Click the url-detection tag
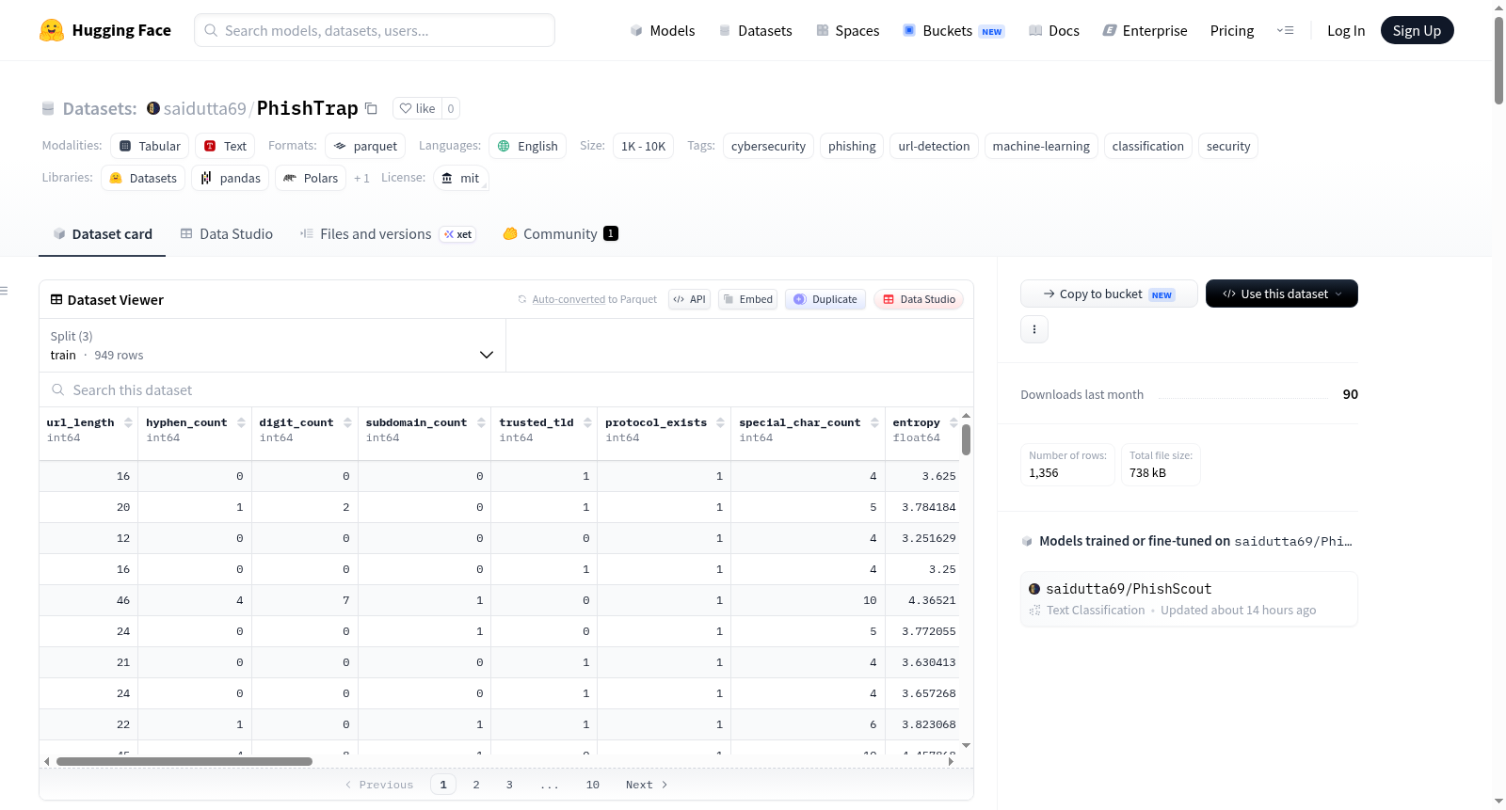 [x=934, y=146]
